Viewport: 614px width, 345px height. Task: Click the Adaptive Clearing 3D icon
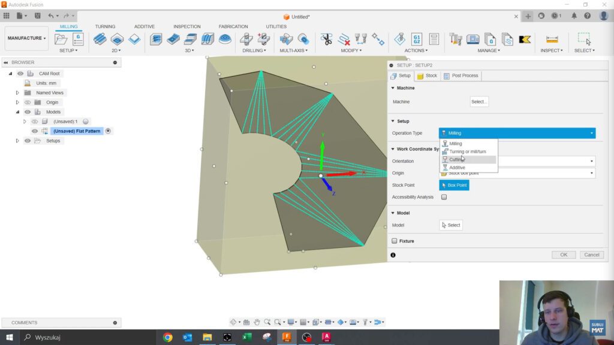tap(156, 40)
